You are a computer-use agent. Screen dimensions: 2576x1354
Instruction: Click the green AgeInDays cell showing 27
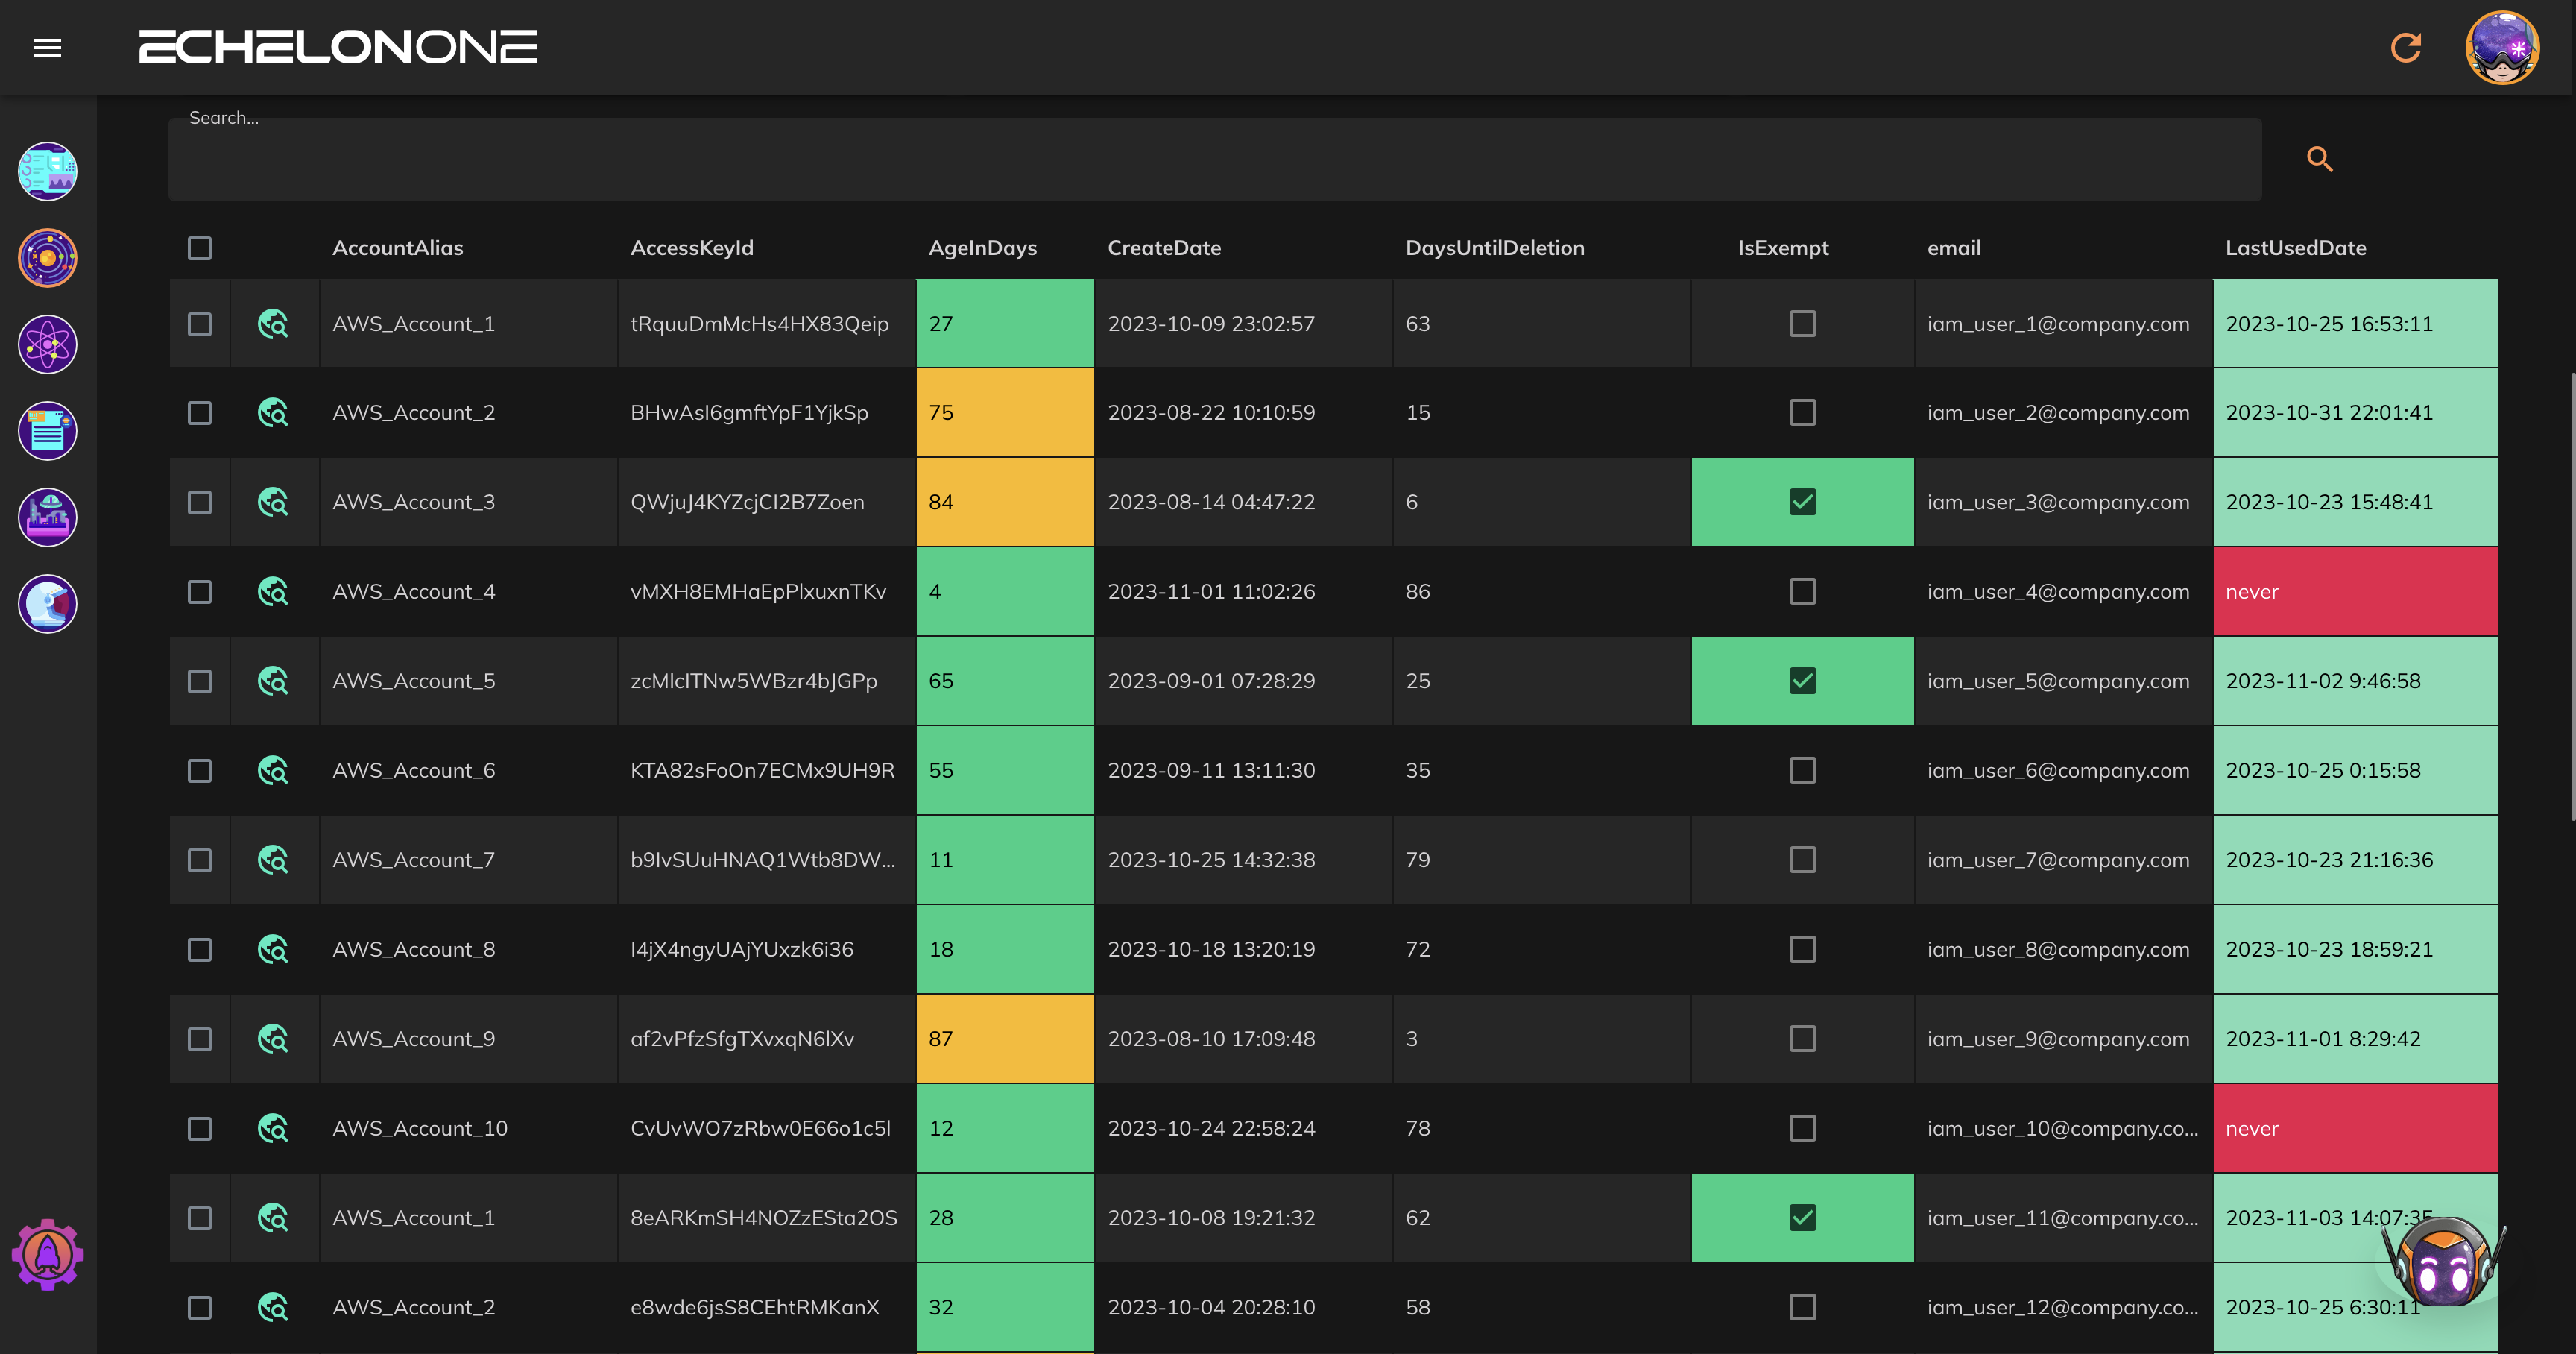coord(1005,324)
